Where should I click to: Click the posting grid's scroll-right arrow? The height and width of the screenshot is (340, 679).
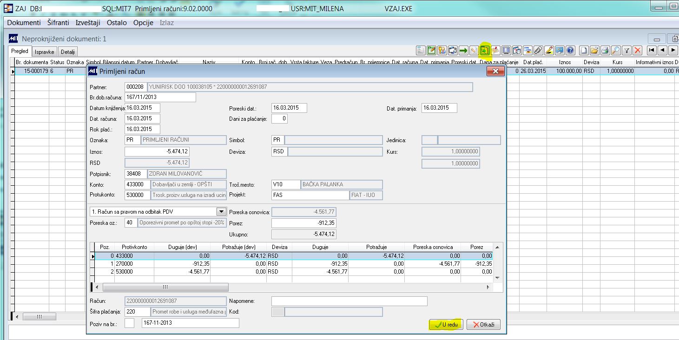pos(488,287)
